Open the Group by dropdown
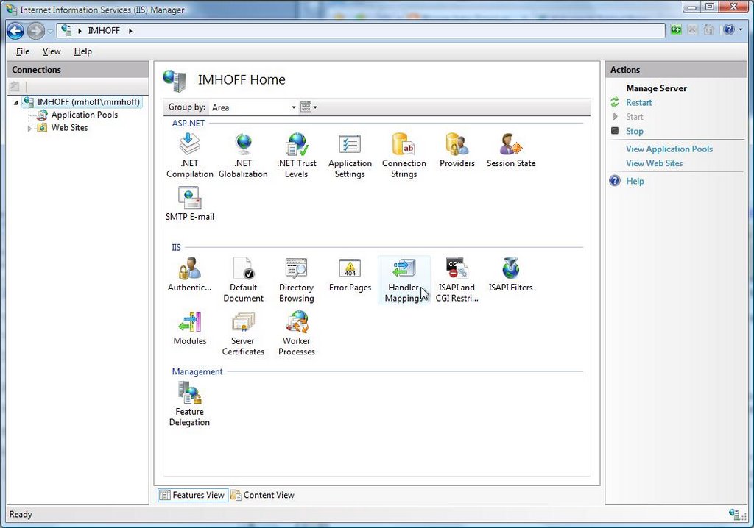754x528 pixels. pos(254,107)
